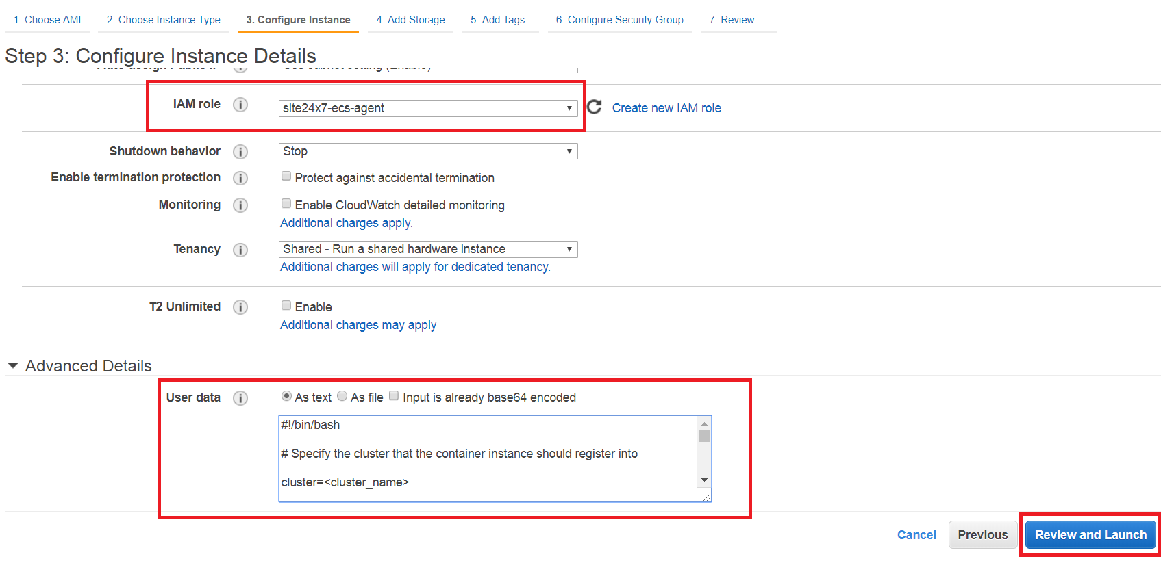Viewport: 1161px width, 561px height.
Task: Switch to 6. Configure Security Group tab
Action: (619, 20)
